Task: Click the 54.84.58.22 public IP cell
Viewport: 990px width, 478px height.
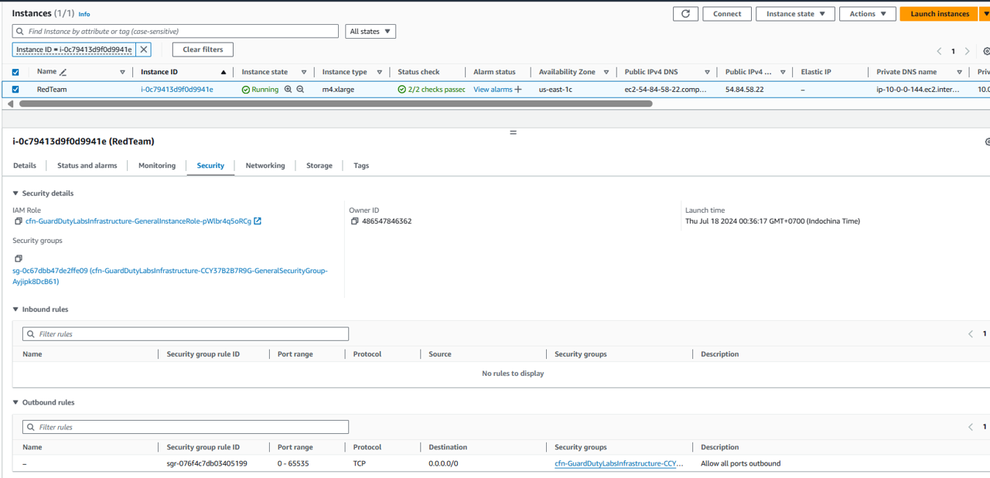Action: pos(745,90)
